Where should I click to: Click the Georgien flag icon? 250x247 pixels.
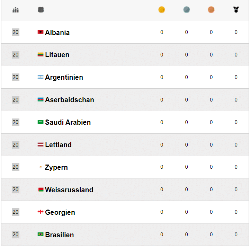click(x=41, y=212)
